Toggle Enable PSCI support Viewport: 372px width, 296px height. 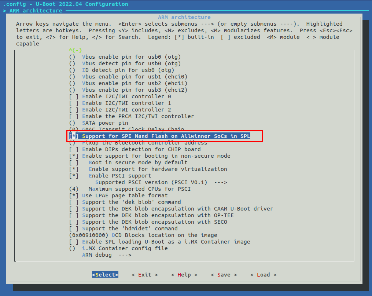pos(110,176)
